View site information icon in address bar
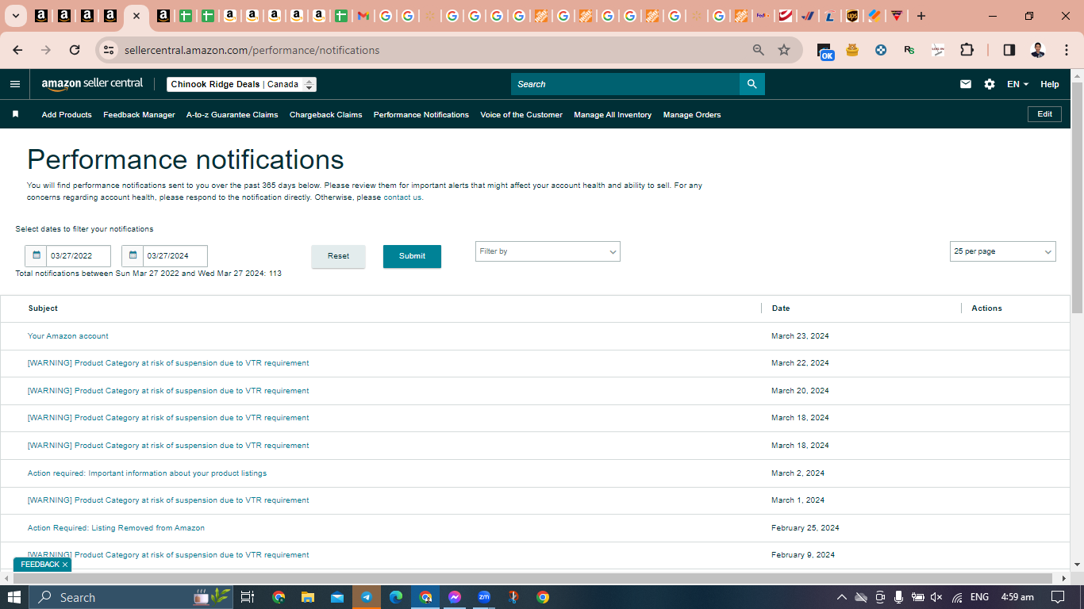The image size is (1084, 609). (110, 50)
